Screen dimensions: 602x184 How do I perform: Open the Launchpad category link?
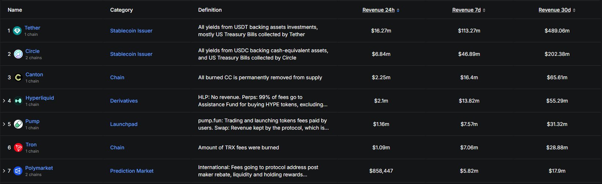[x=124, y=124]
